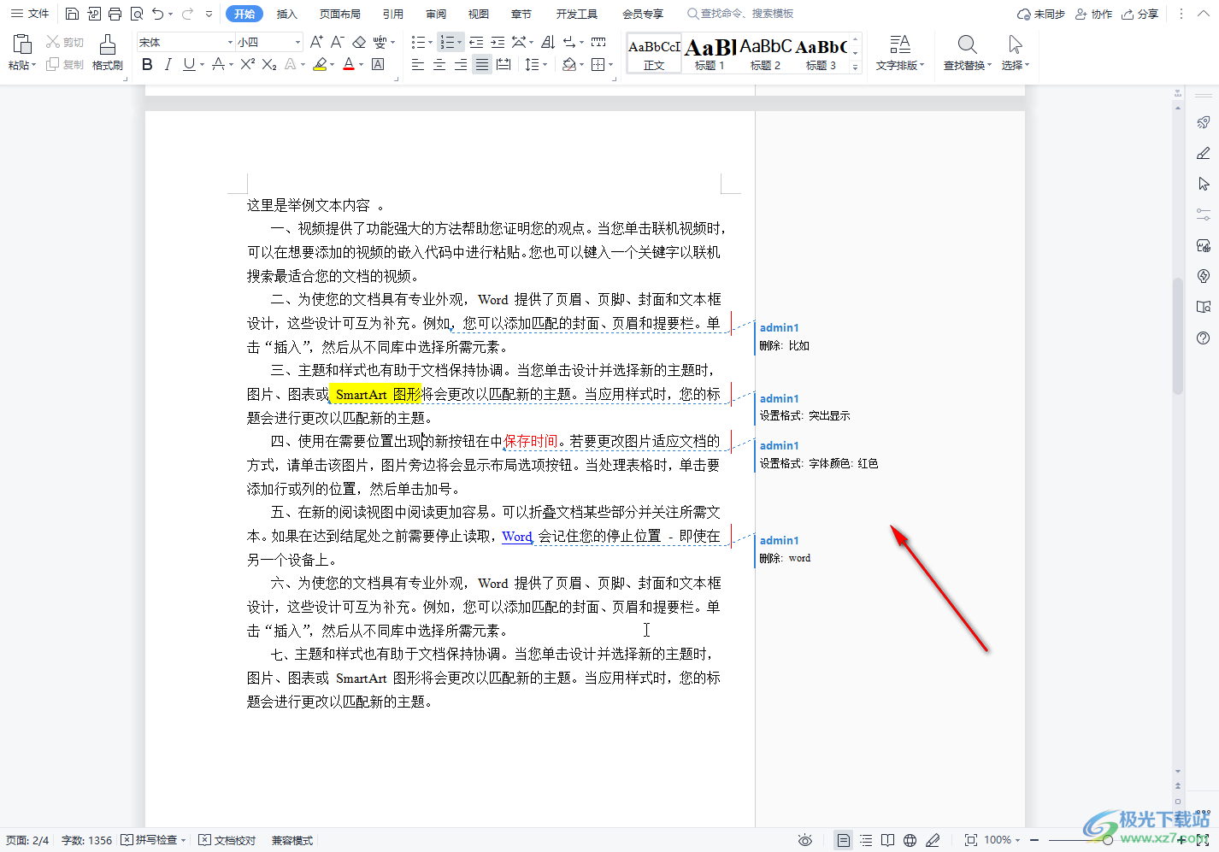1219x852 pixels.
Task: Decrease paragraph indent
Action: pos(476,42)
